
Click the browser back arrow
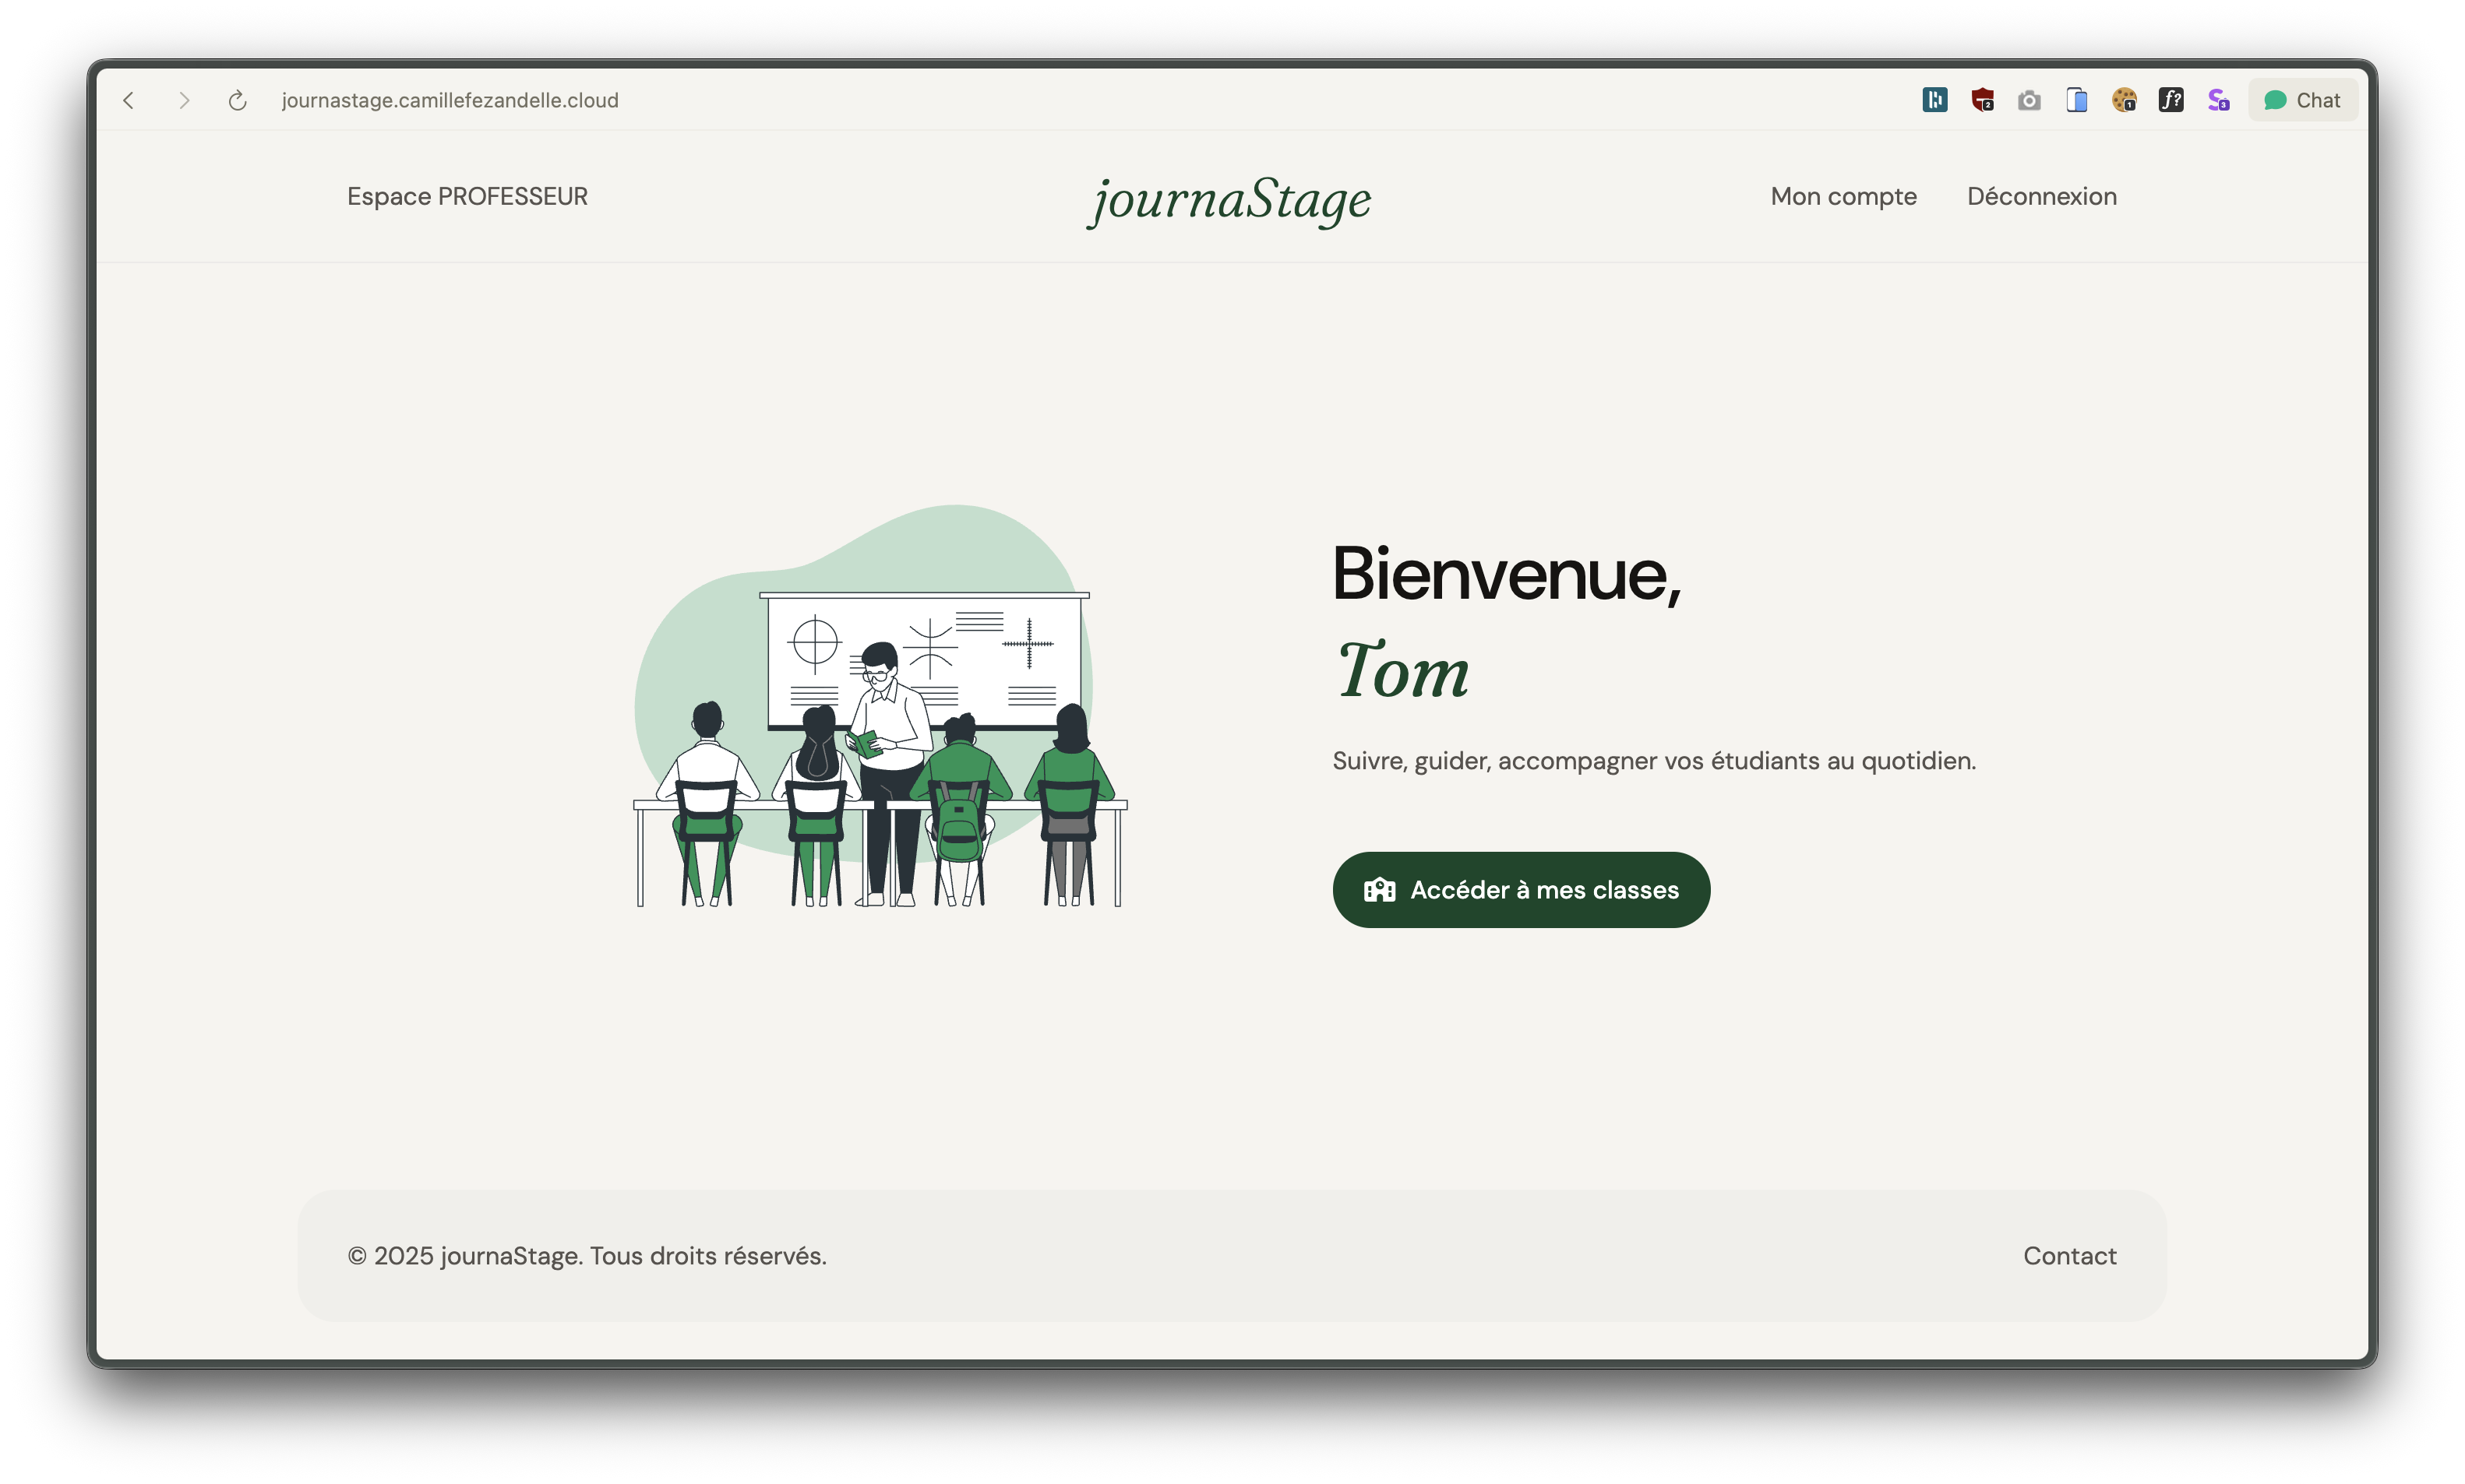[129, 100]
